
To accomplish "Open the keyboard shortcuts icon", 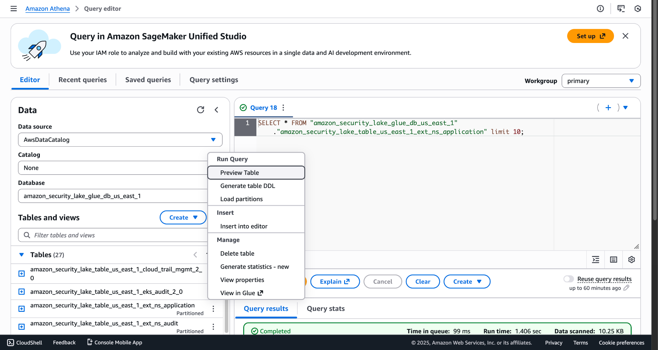I will pyautogui.click(x=614, y=260).
